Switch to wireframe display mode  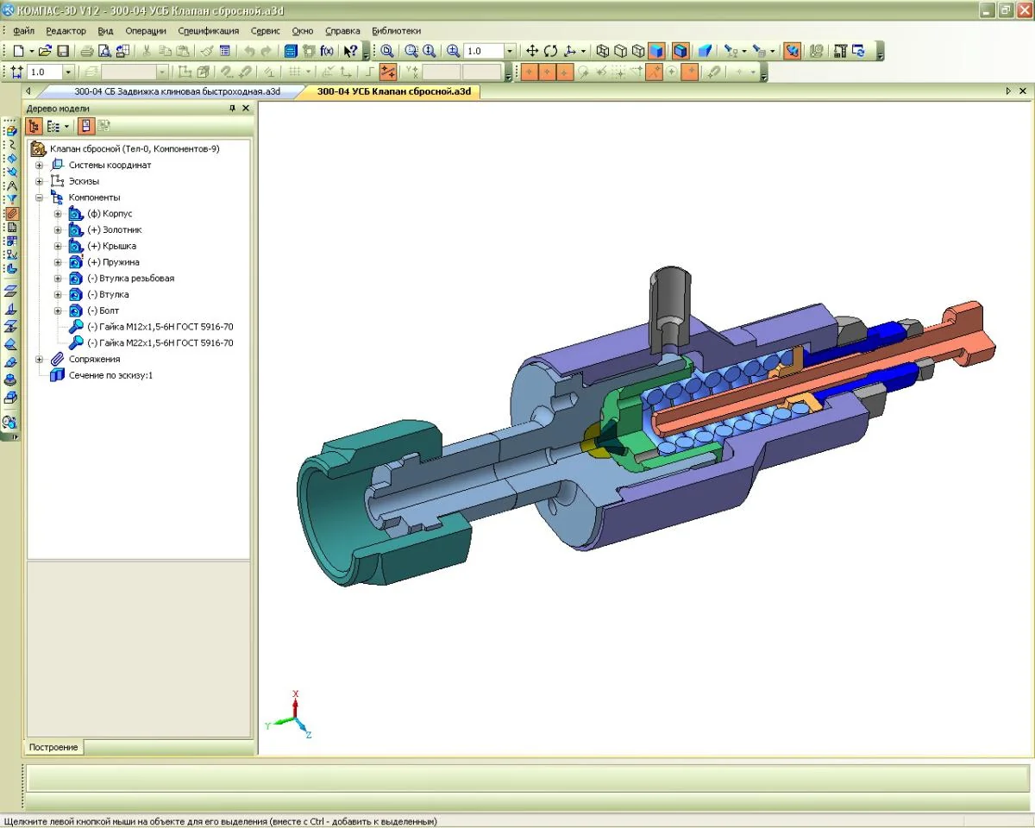coord(603,51)
